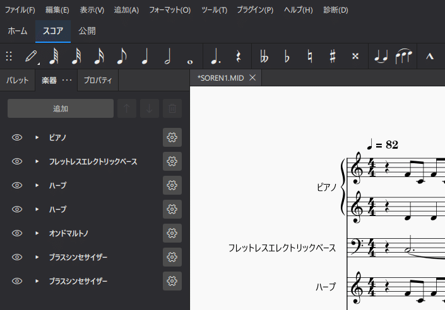Close the SOREN1.MID score tab
This screenshot has width=445, height=310.
click(x=252, y=77)
